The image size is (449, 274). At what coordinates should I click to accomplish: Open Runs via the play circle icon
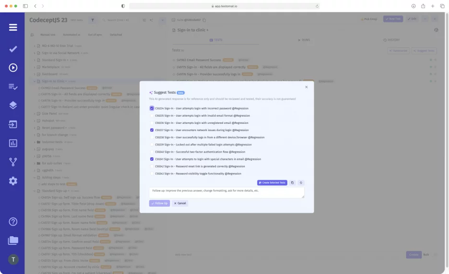point(13,67)
